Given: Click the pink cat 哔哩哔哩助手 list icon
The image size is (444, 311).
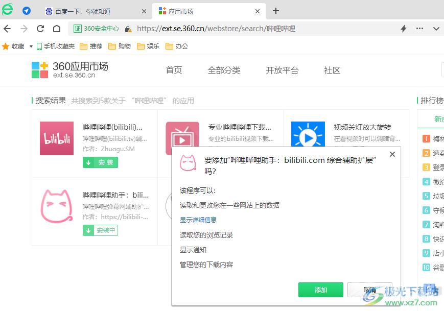Looking at the screenshot, I should click(57, 206).
